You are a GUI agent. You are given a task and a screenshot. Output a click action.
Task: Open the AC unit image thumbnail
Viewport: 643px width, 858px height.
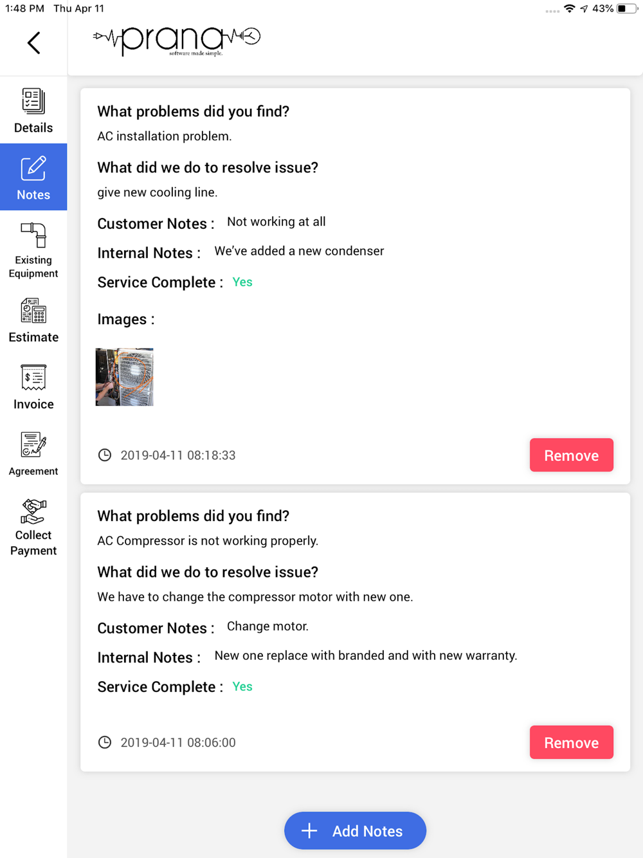[x=125, y=377]
